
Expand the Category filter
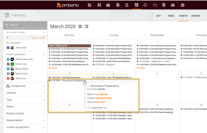(44, 93)
